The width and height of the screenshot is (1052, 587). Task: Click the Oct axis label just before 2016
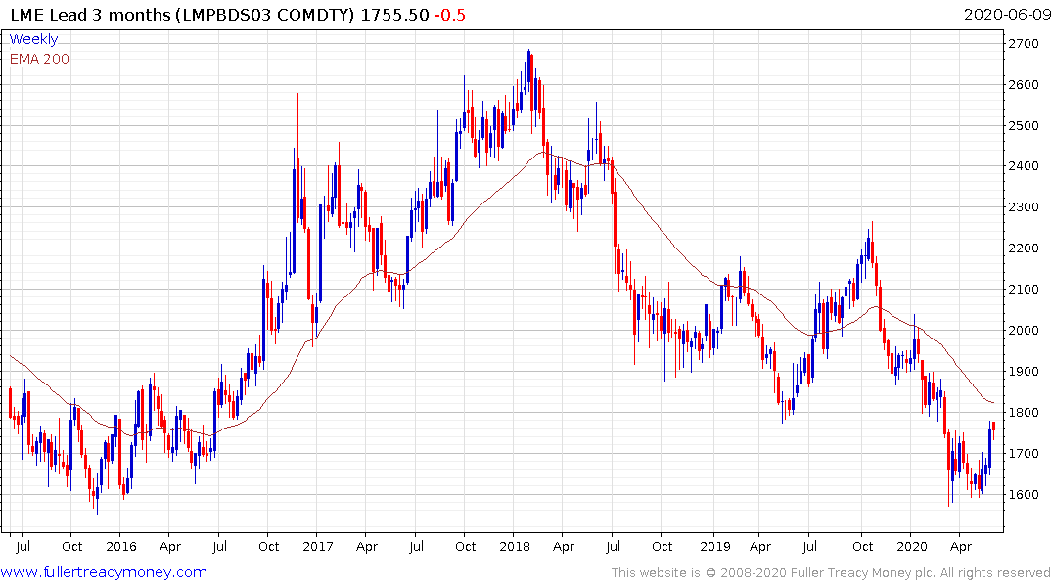point(71,546)
